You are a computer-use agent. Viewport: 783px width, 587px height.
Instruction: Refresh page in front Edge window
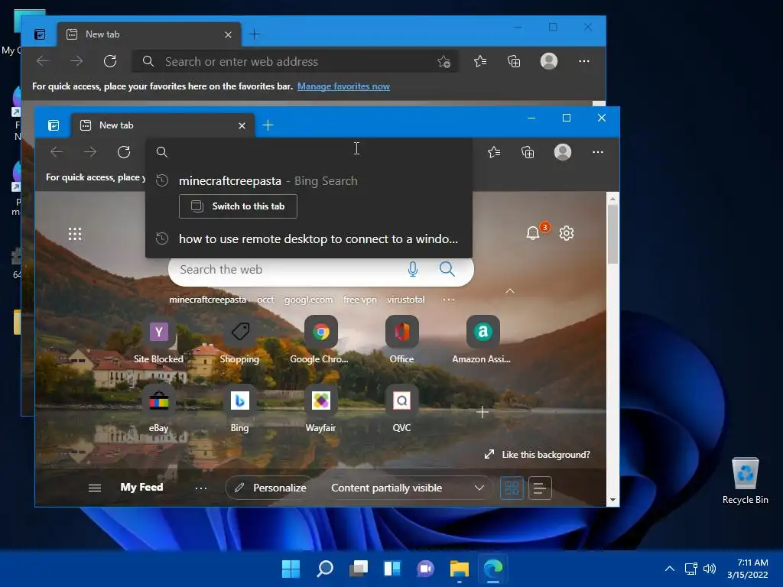(x=124, y=152)
